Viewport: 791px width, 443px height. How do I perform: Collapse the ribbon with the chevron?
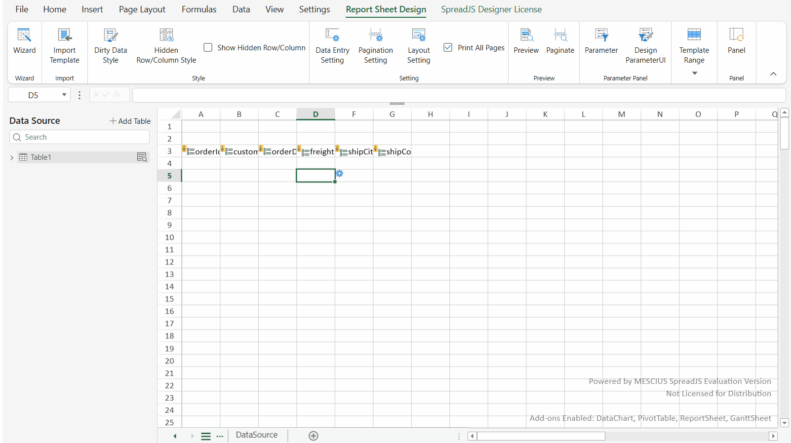point(773,74)
